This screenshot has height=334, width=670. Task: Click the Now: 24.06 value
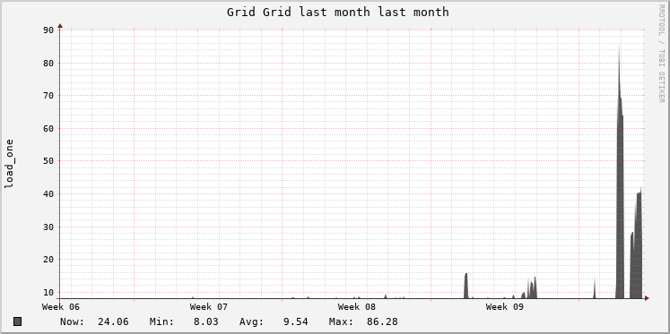94,321
